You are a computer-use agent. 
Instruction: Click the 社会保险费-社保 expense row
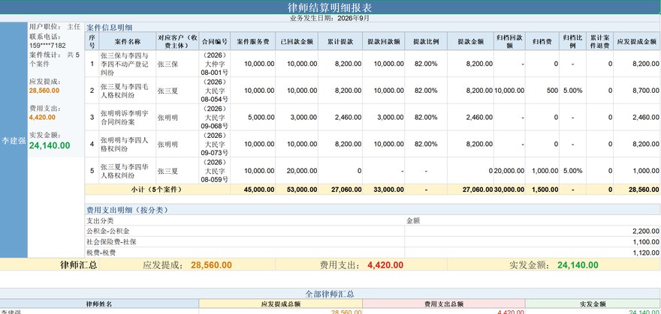point(111,242)
